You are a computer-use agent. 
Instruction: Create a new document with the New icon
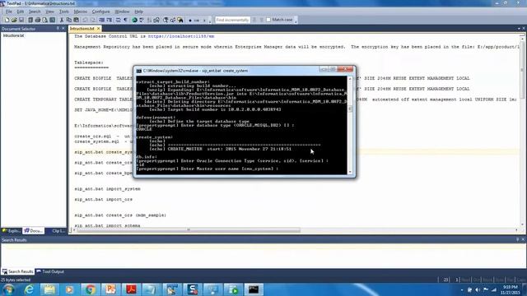[7, 20]
